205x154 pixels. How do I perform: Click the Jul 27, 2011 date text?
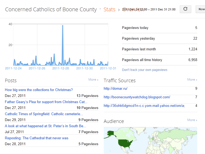[14, 132]
